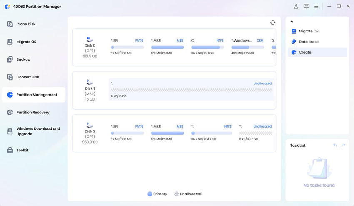The height and width of the screenshot is (206, 354).
Task: Click the Convert Disk sidebar icon
Action: coord(10,77)
